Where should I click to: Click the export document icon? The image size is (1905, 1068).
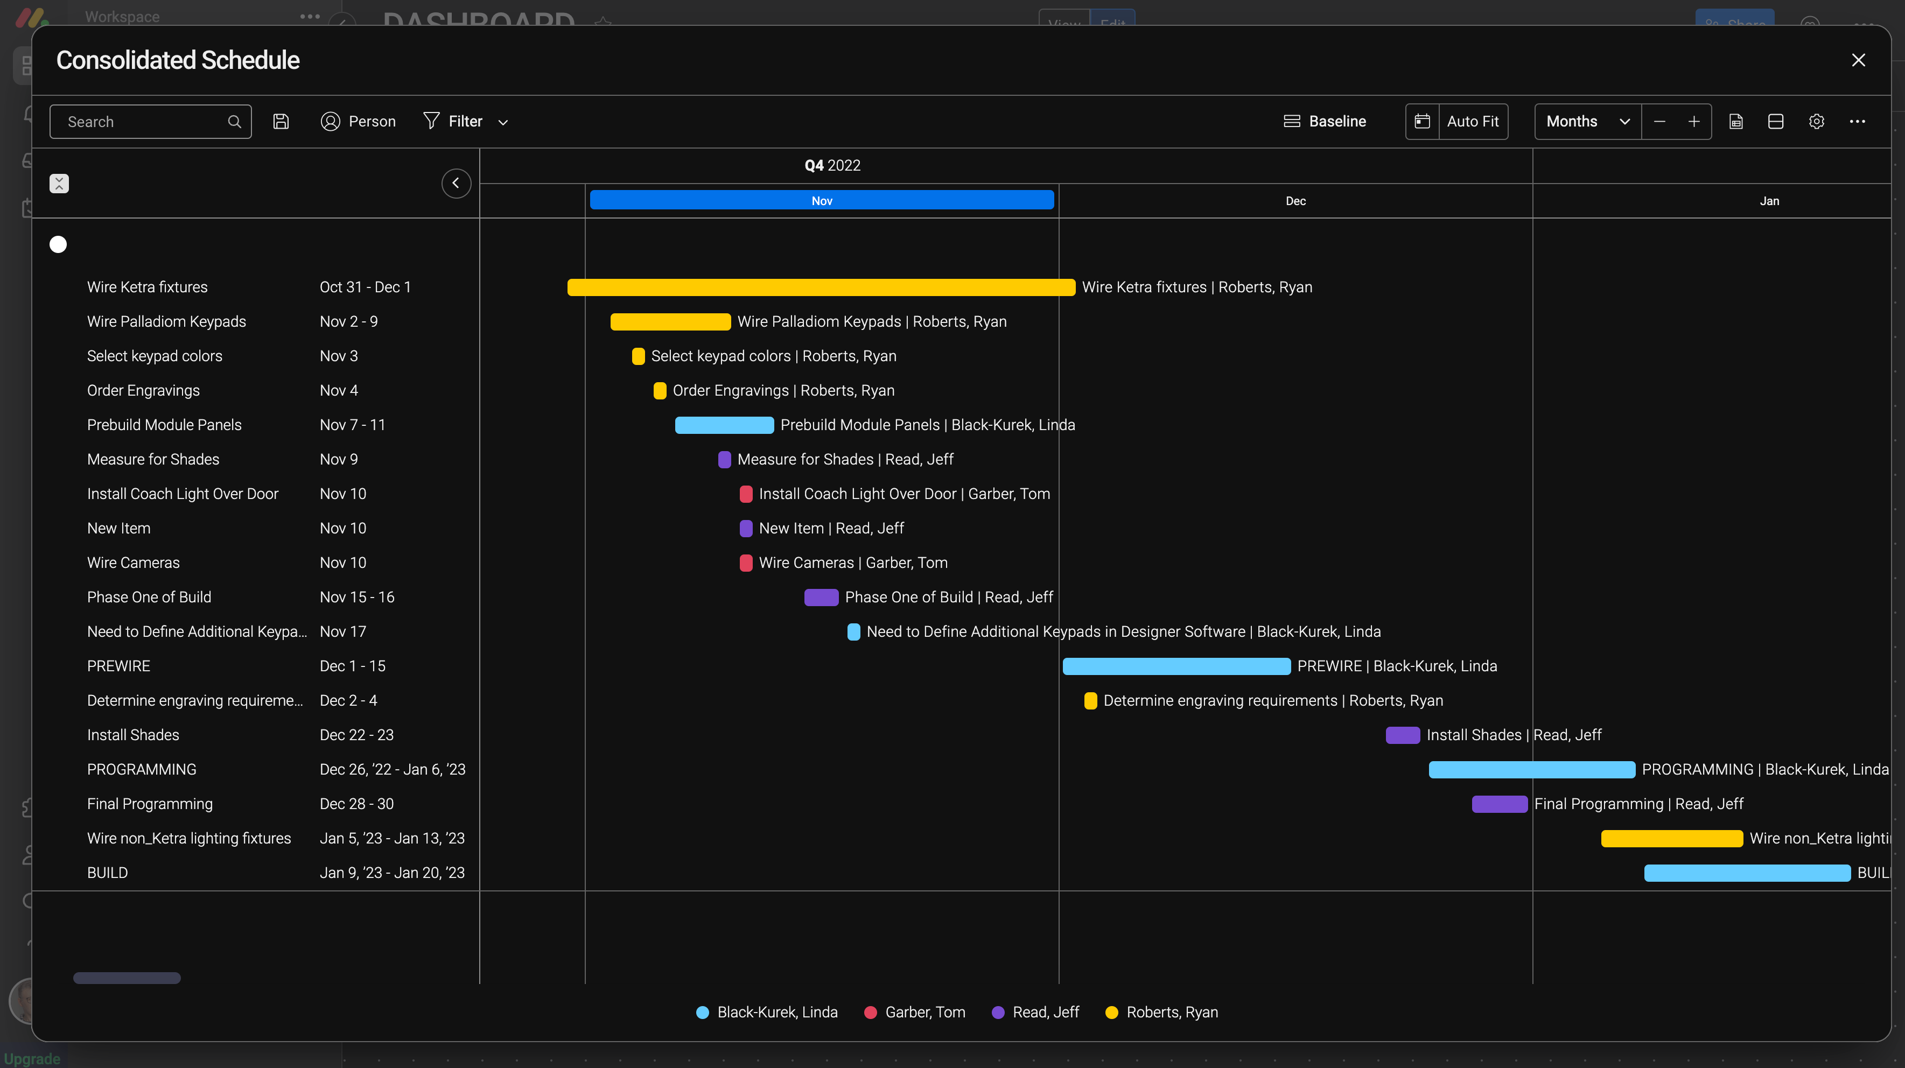point(1735,121)
